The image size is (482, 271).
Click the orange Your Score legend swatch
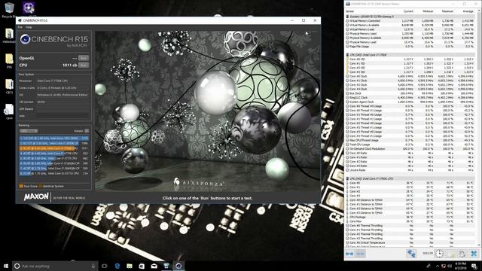click(21, 186)
